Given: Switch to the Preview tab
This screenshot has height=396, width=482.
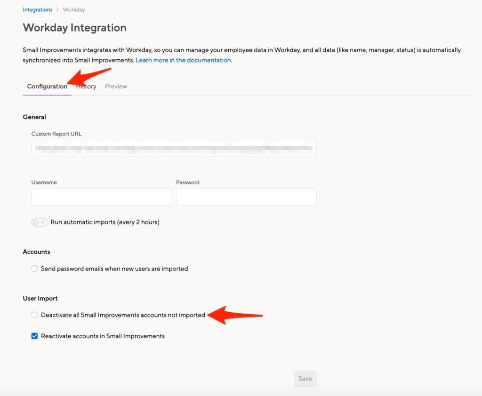Looking at the screenshot, I should pos(116,87).
